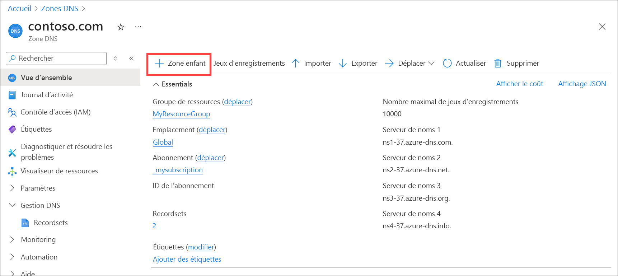This screenshot has height=276, width=618.
Task: Open Contrôle d'accès (IAM)
Action: tap(56, 112)
